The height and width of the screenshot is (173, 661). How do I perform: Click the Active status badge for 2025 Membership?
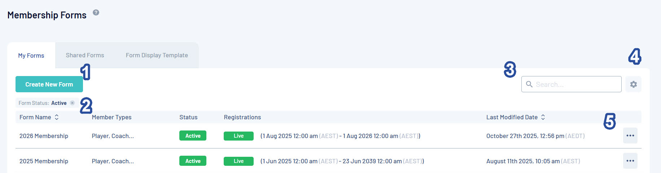193,161
